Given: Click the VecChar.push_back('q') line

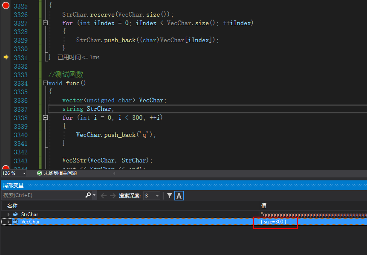Looking at the screenshot, I should 116,135.
